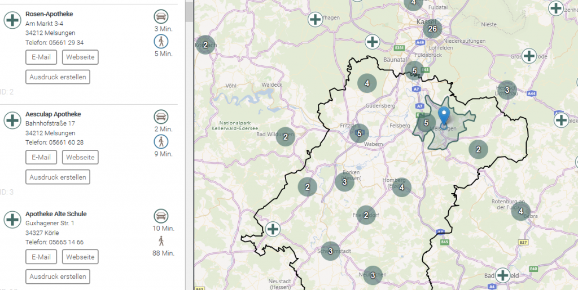This screenshot has width=578, height=290.
Task: Click the pharmacy cross marker at Bad Hersfeld
Action: tap(502, 275)
